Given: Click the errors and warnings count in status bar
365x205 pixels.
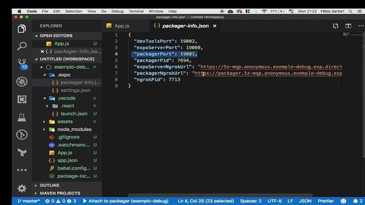Looking at the screenshot, I should click(x=60, y=201).
